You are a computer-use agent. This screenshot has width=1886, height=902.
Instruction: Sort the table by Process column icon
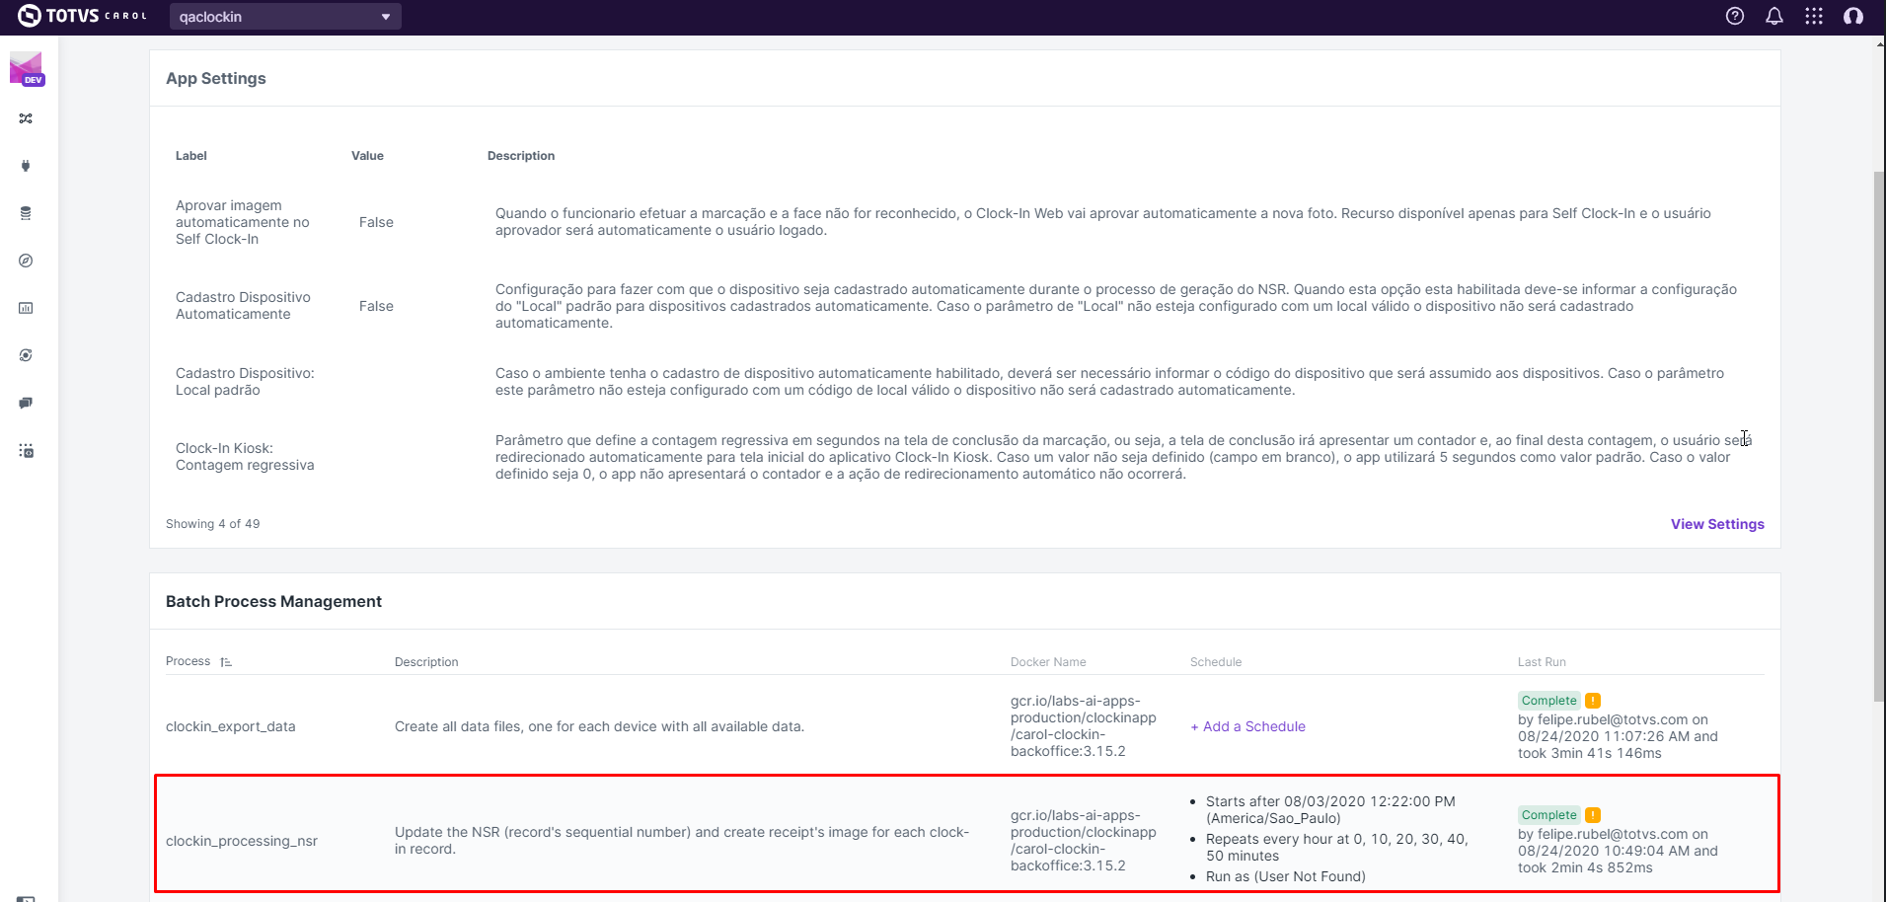pyautogui.click(x=226, y=662)
